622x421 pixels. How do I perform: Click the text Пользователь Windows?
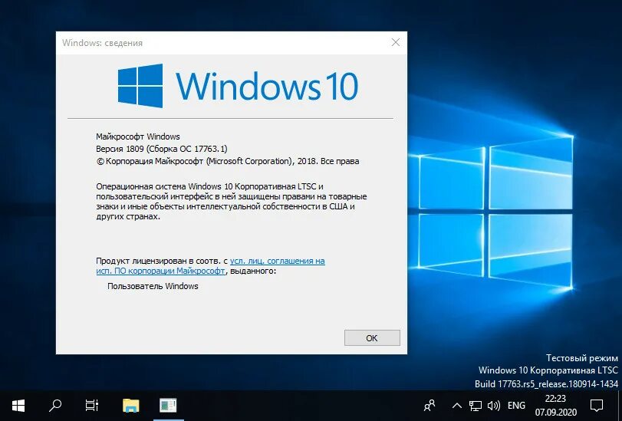[x=153, y=286]
